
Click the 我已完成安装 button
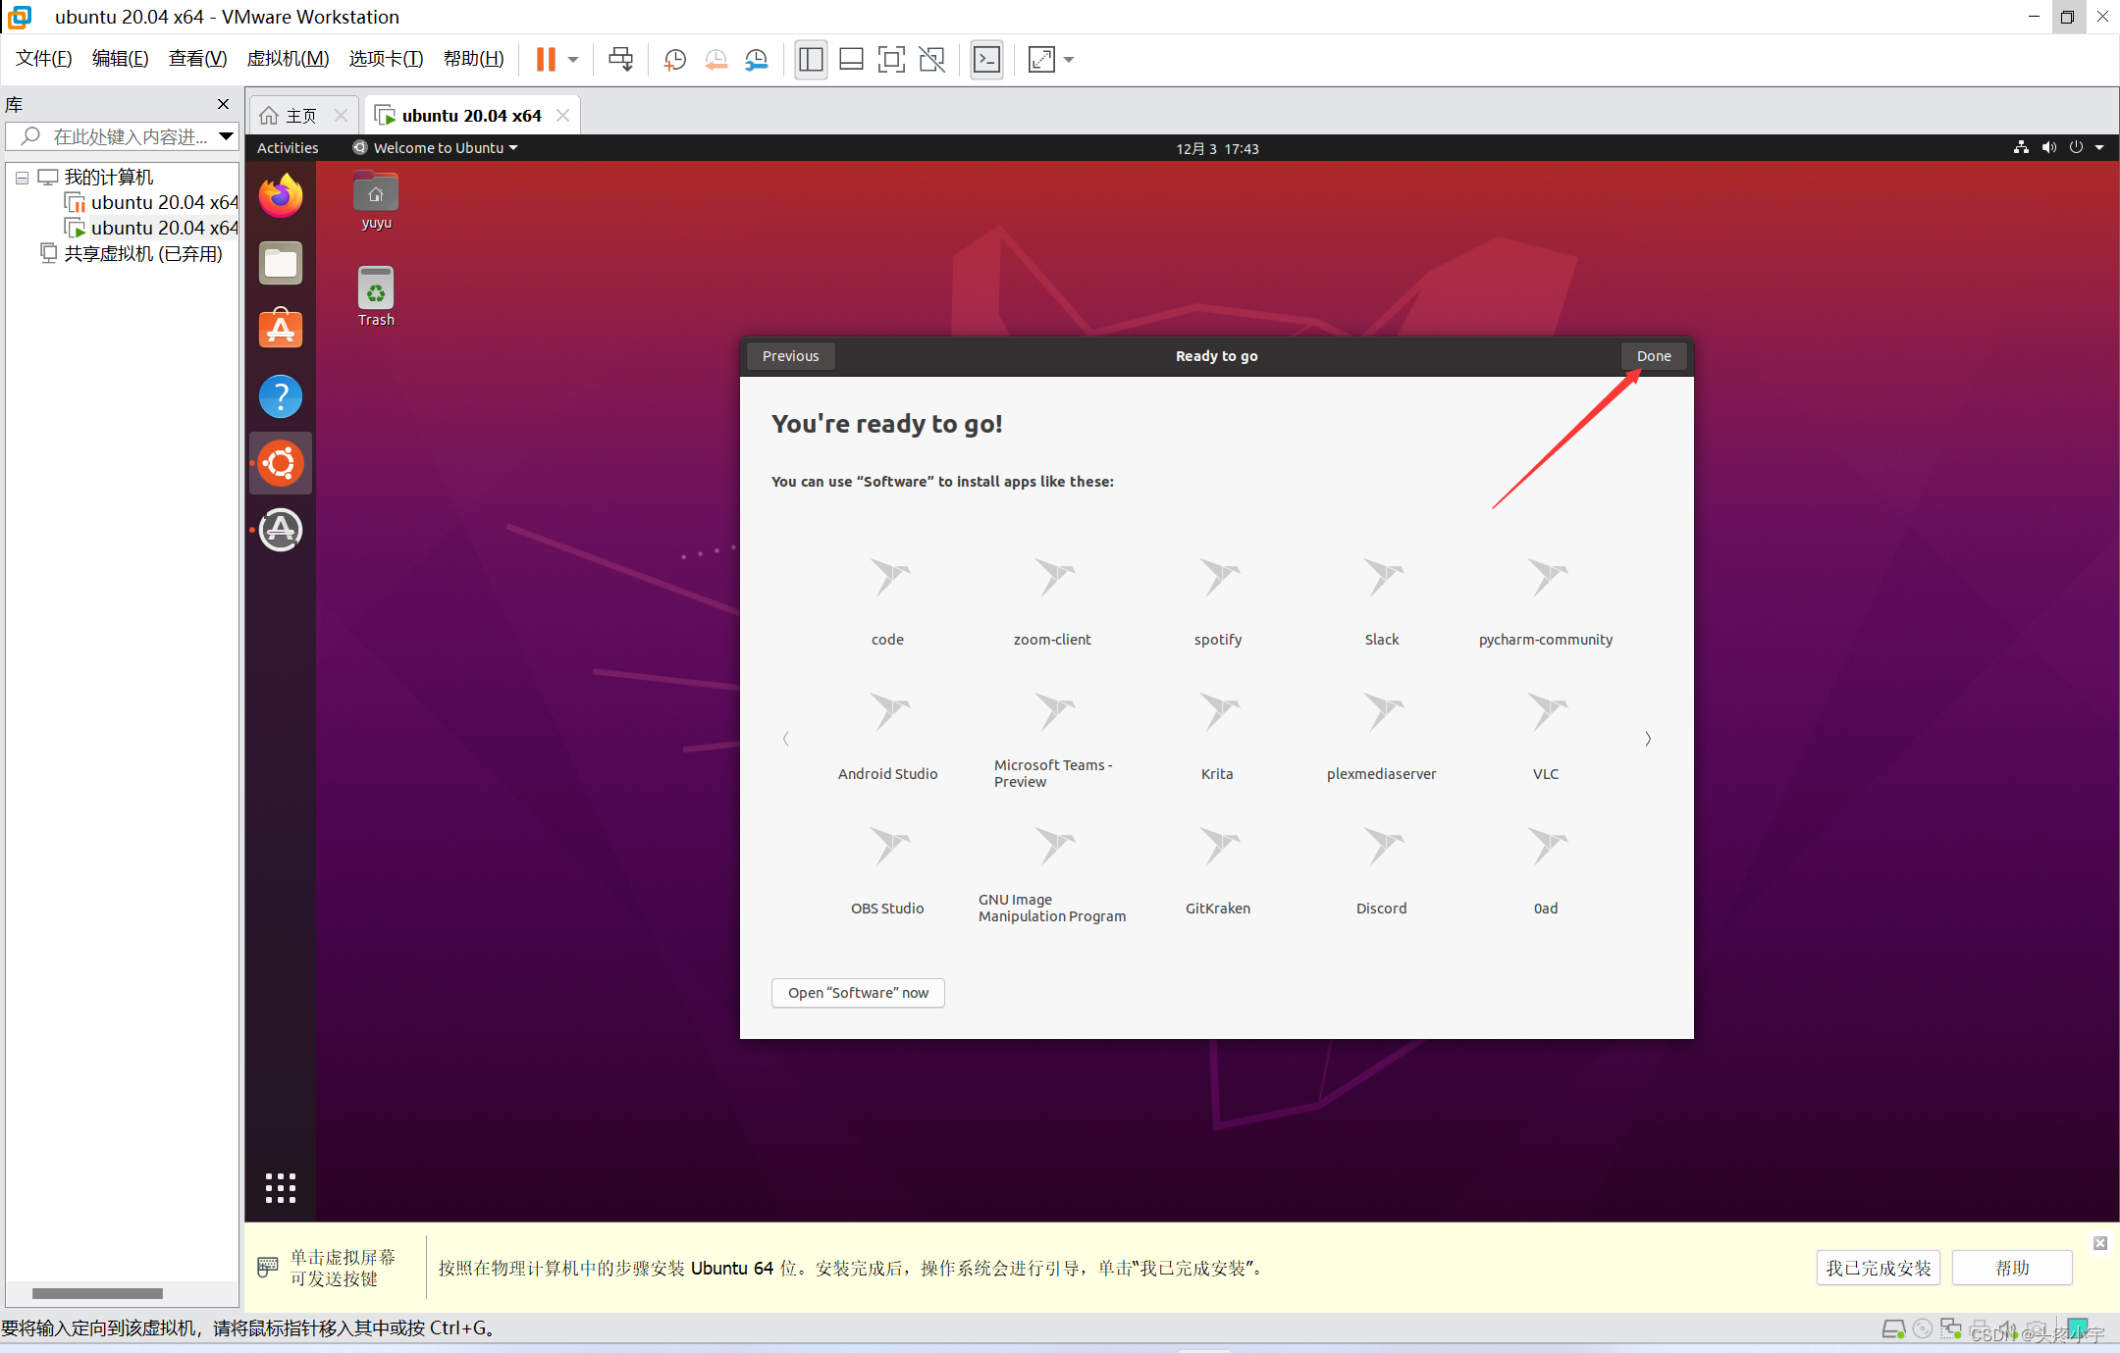click(x=1879, y=1268)
